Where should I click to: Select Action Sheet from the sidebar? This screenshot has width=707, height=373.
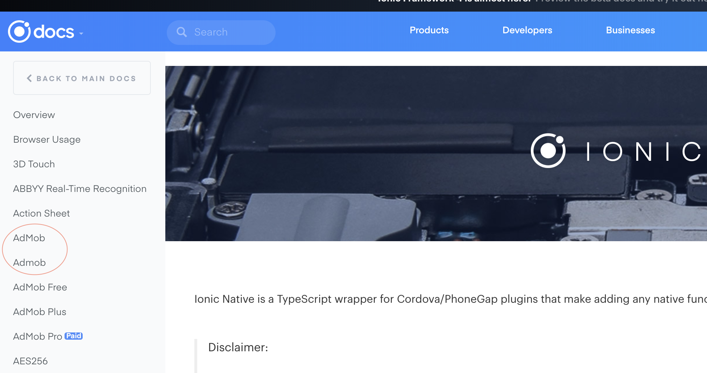point(41,213)
